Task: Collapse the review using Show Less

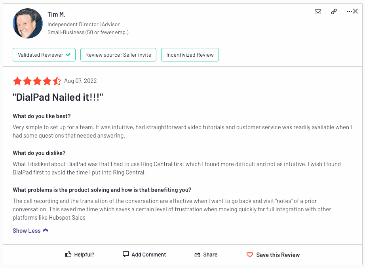Action: pyautogui.click(x=27, y=230)
